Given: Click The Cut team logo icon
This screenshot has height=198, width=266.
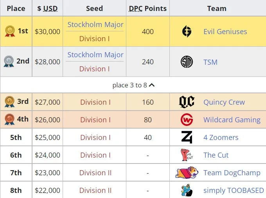Looking at the screenshot, I should coord(187,155).
